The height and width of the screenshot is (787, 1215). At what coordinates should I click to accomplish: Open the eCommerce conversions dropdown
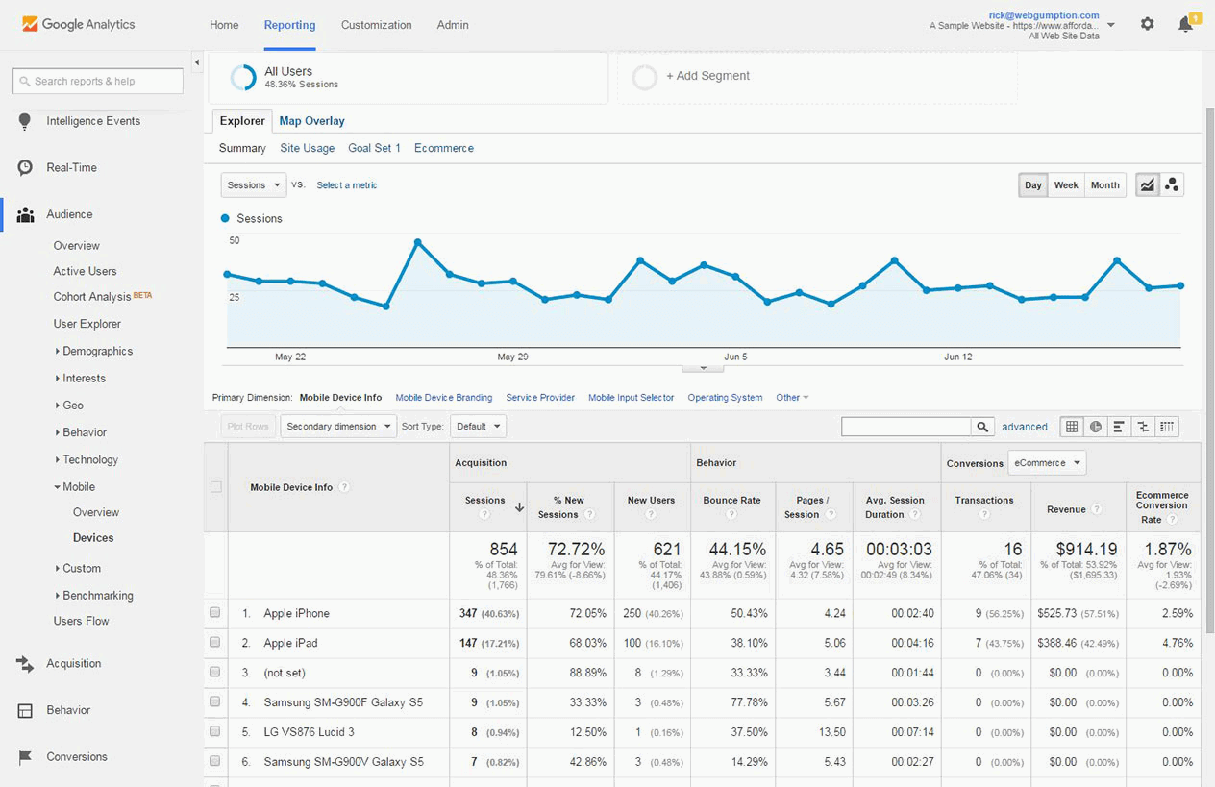1047,462
